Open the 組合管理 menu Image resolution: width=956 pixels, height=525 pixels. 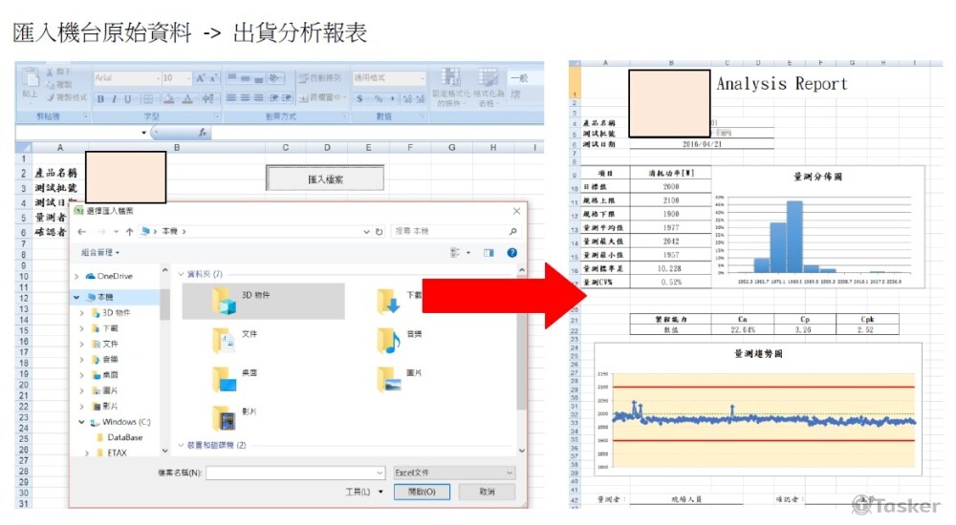pyautogui.click(x=100, y=252)
